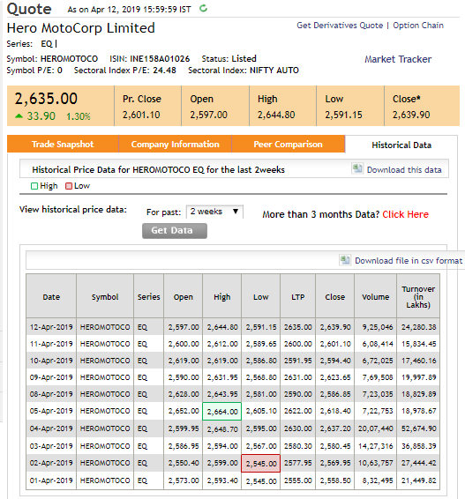Click the Hero MotoCorp Limited heading
This screenshot has height=499, width=465.
(81, 28)
